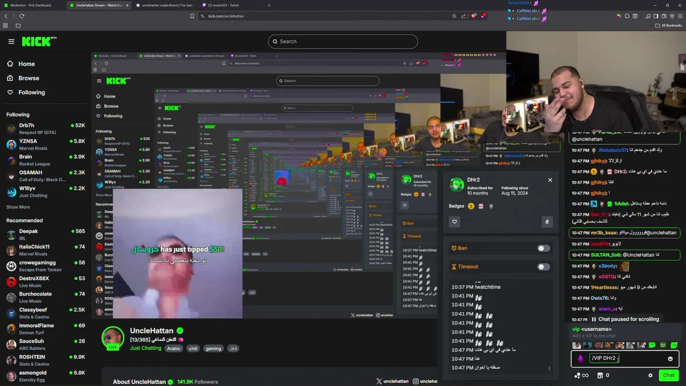Focus the Kick search box
This screenshot has width=686, height=386.
343,41
